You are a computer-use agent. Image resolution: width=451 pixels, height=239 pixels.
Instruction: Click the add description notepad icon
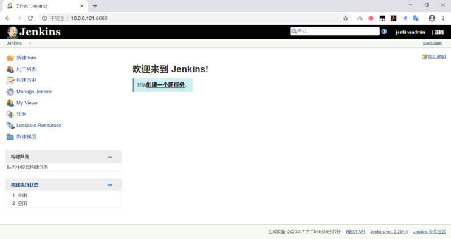tap(424, 57)
